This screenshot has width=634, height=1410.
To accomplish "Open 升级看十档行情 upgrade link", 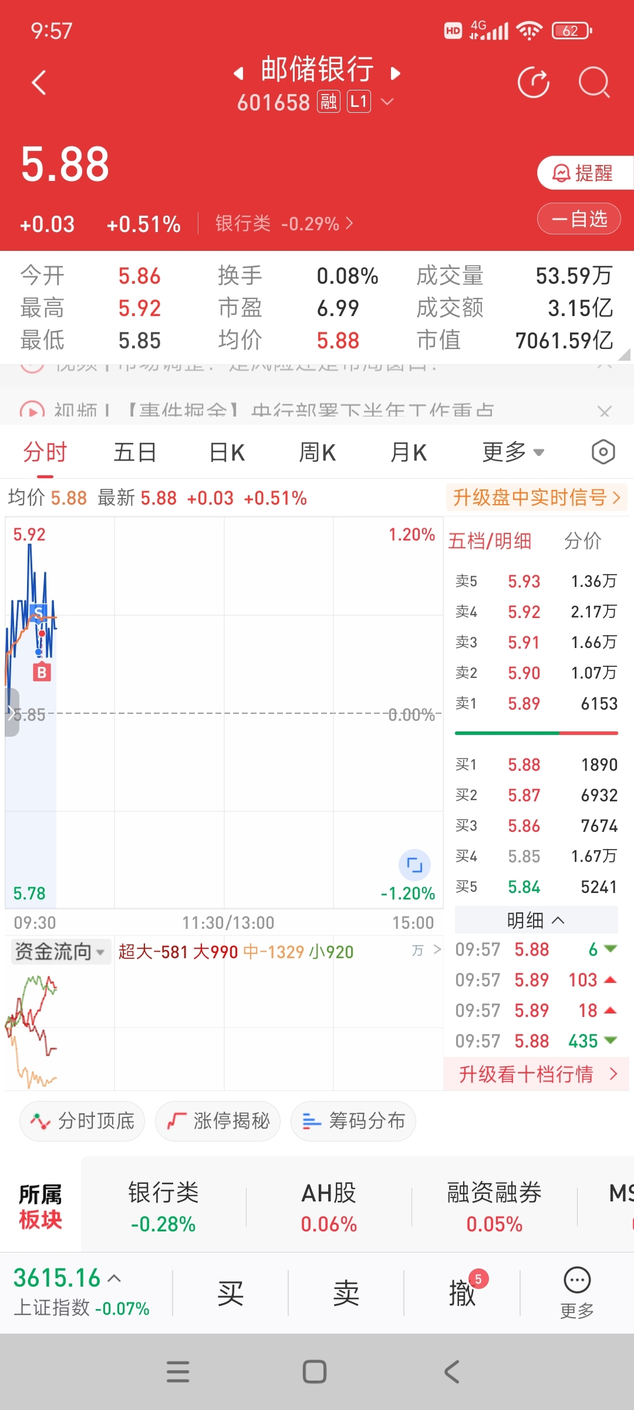I will click(x=537, y=1074).
